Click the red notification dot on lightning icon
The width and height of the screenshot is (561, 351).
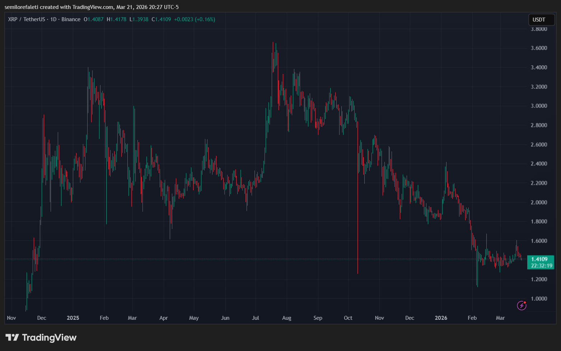[x=525, y=302]
